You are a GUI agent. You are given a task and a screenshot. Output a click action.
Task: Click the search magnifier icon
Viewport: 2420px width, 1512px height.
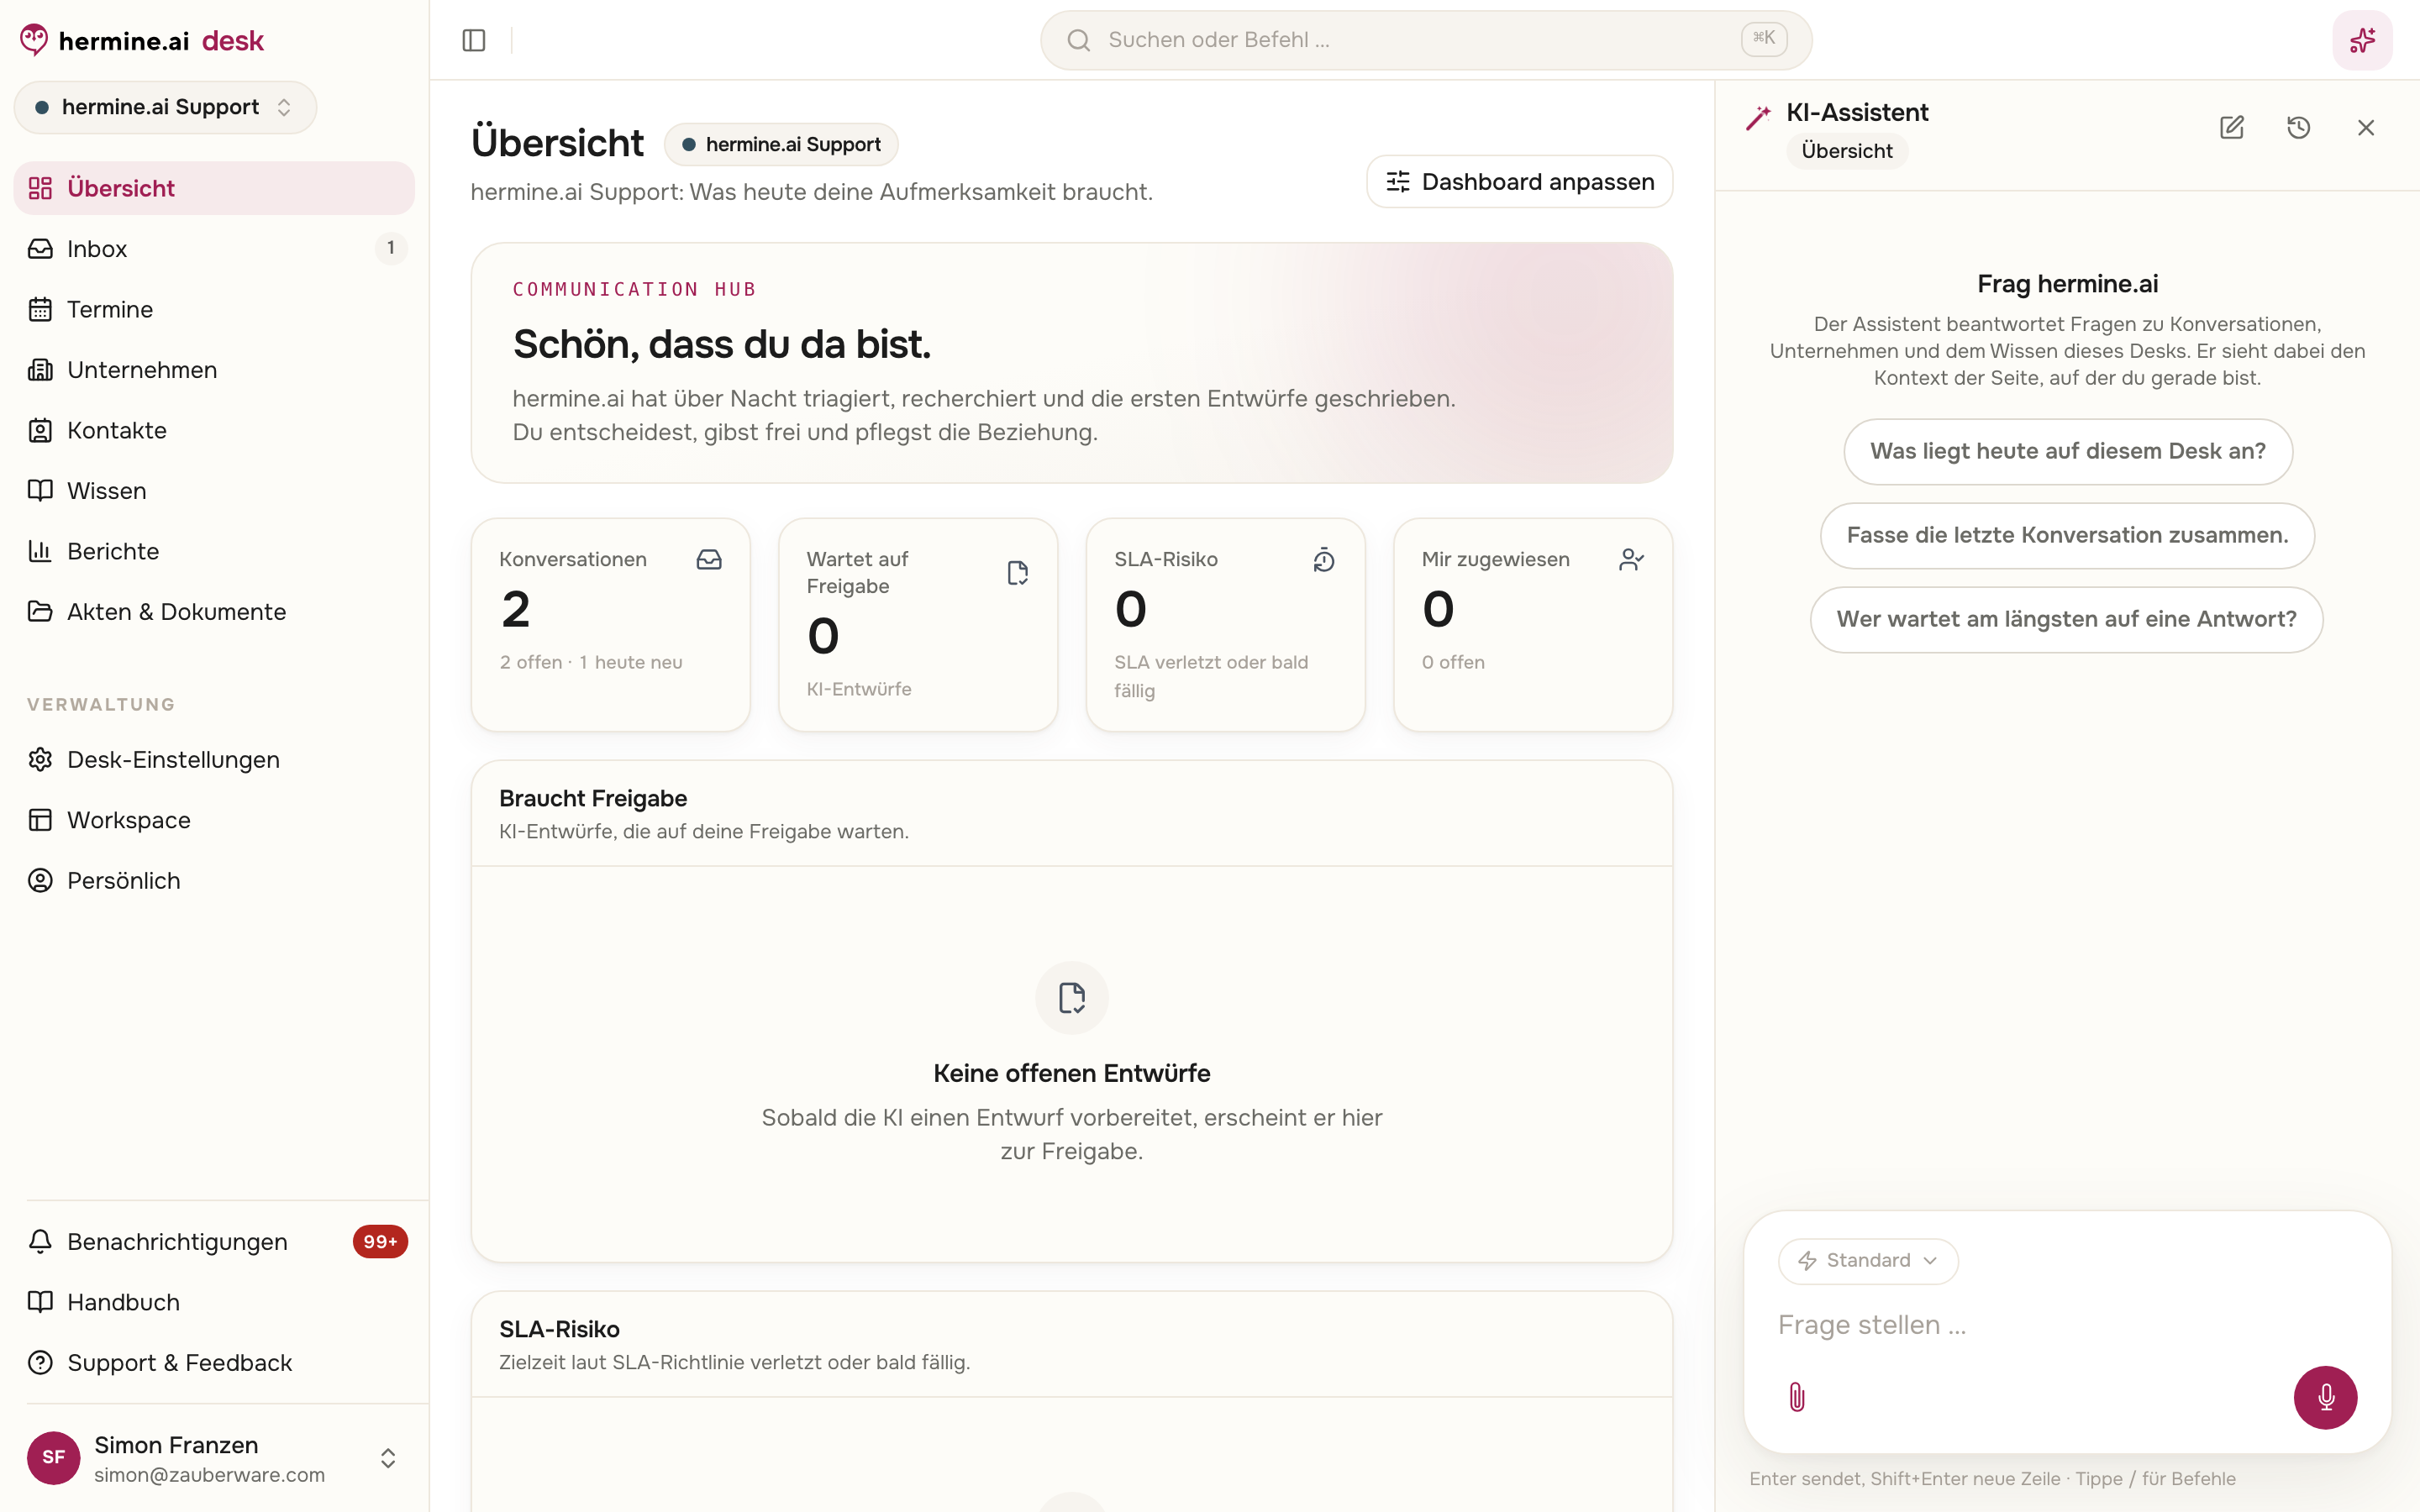pyautogui.click(x=1078, y=40)
